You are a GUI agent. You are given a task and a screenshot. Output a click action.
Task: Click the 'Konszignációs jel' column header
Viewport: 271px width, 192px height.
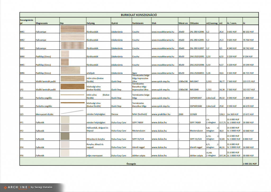click(x=27, y=21)
